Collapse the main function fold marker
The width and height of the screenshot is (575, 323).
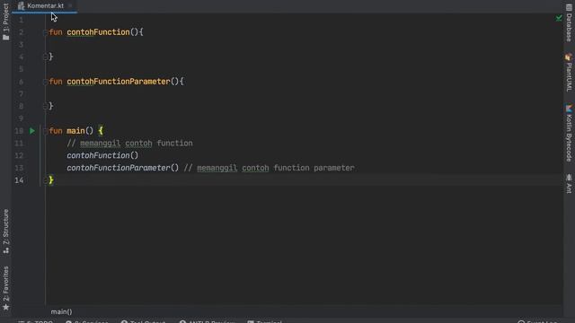tap(45, 131)
